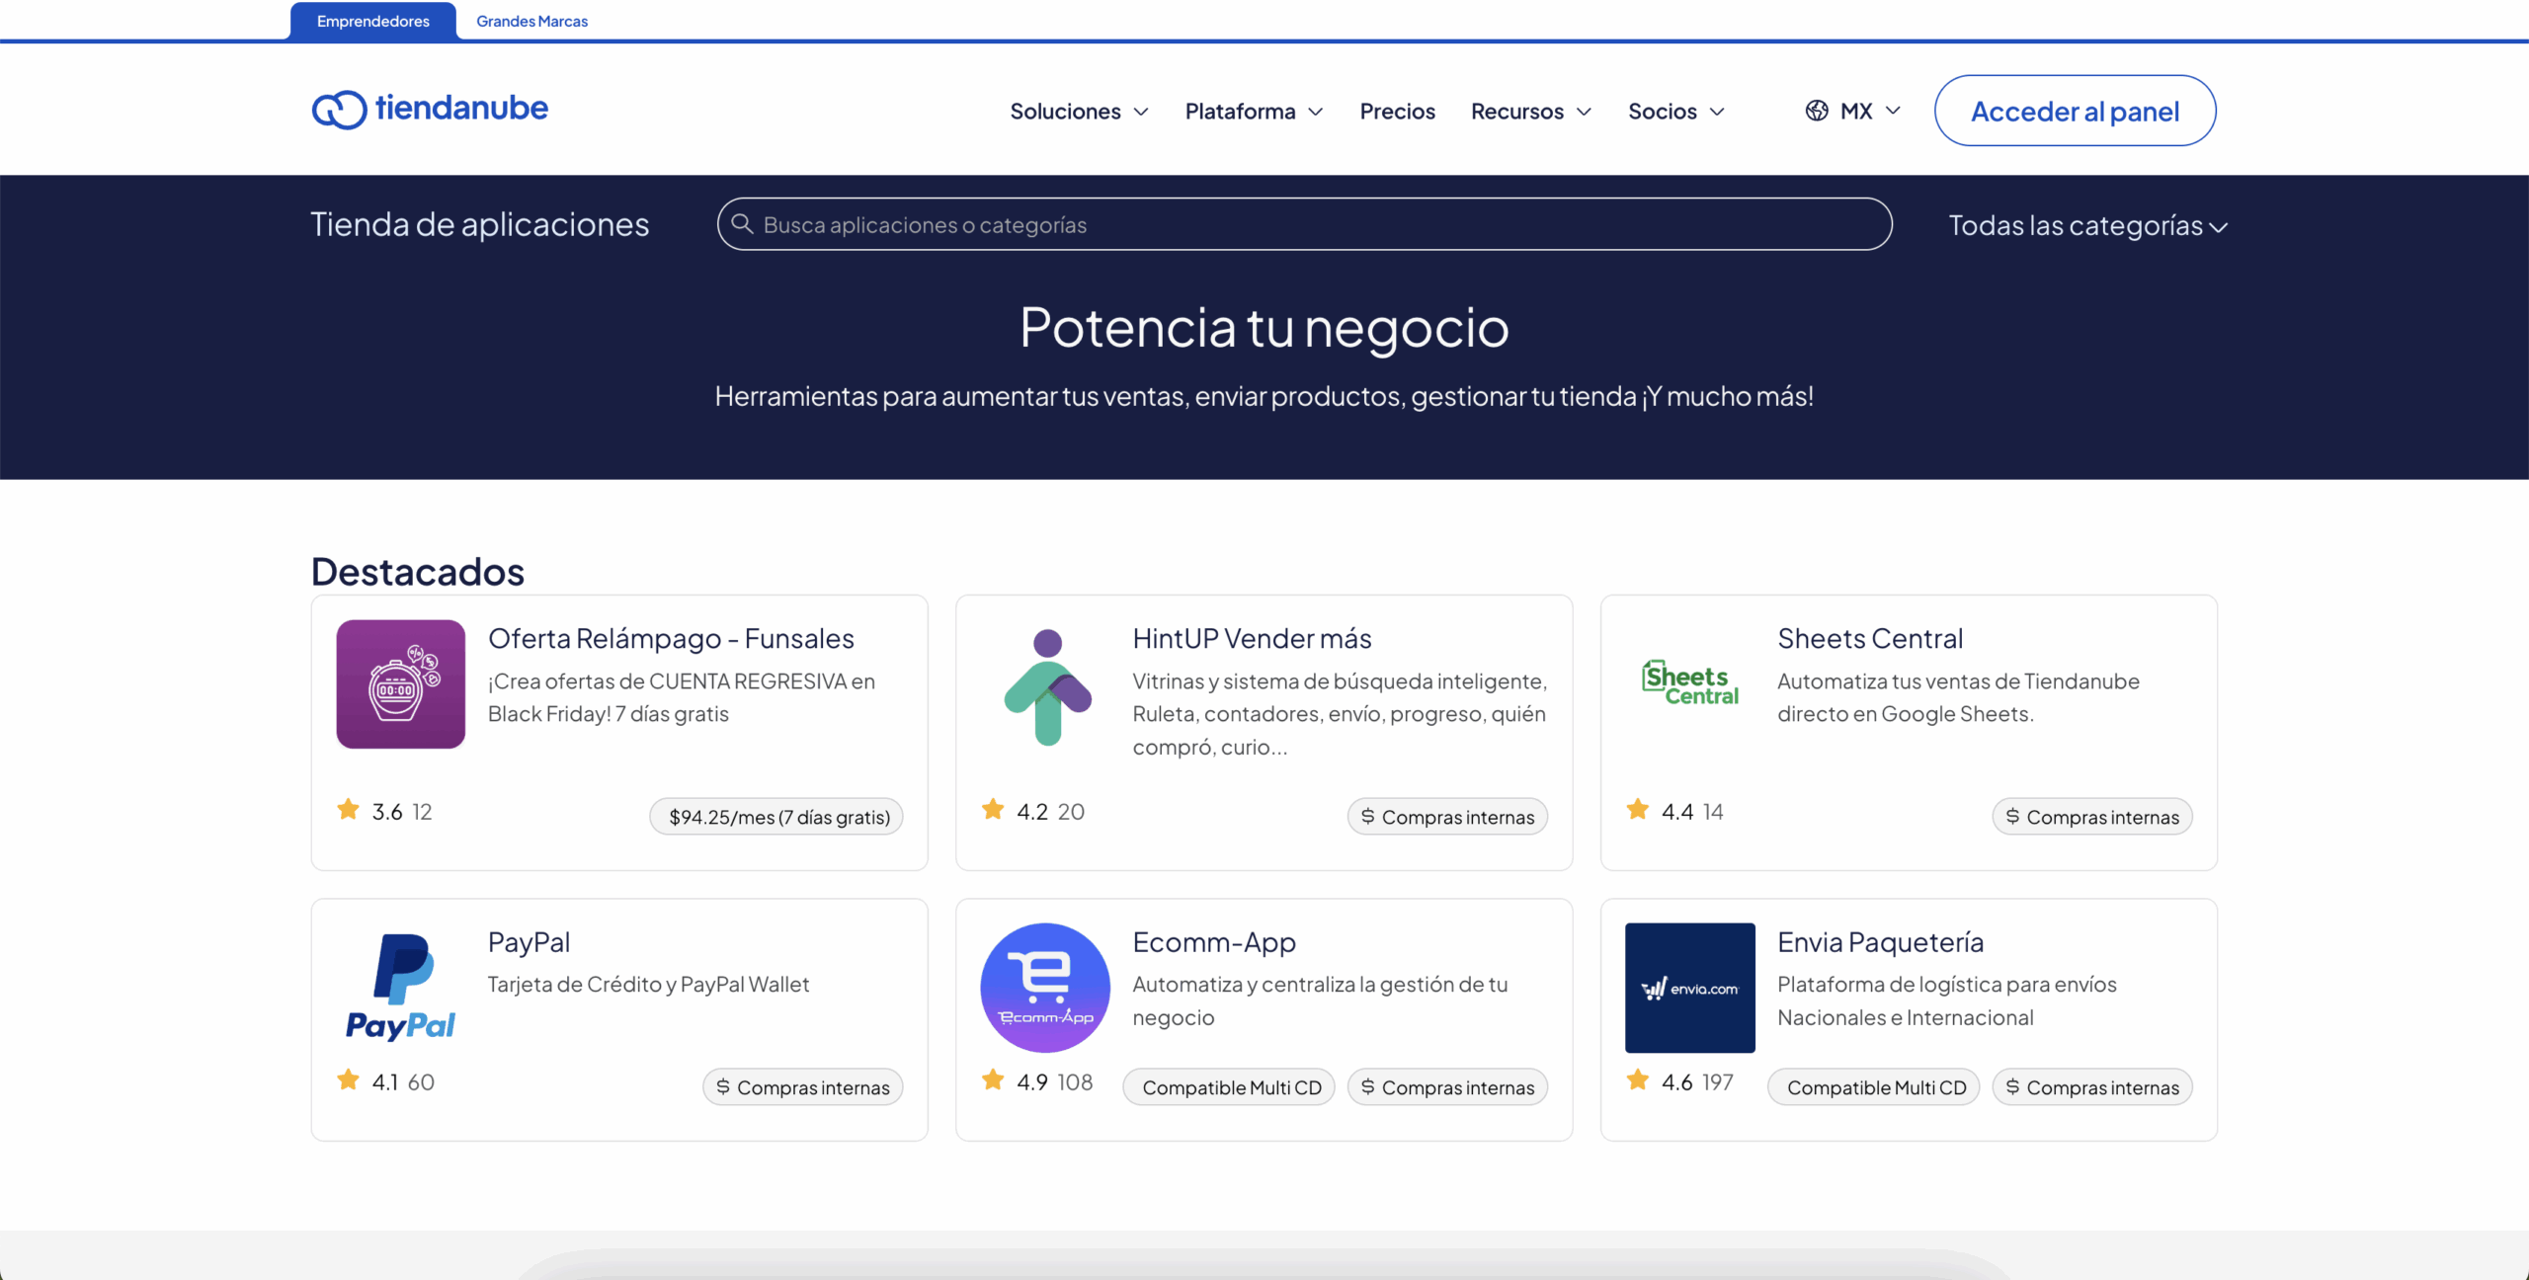Click the 'Potencia tu negocio' headline
2529x1280 pixels.
click(x=1264, y=327)
